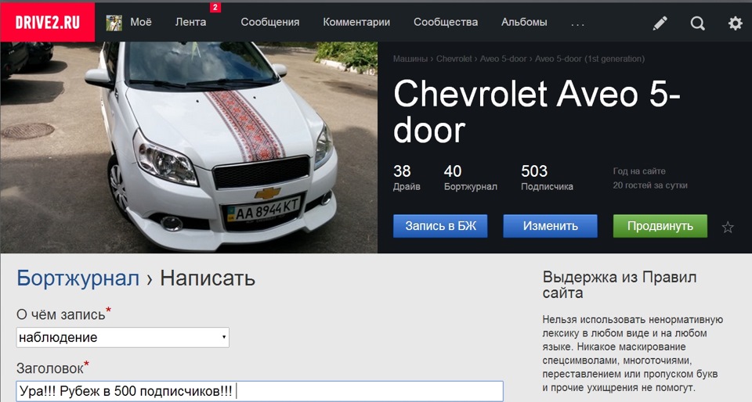Click the red notification badge 2

[215, 7]
